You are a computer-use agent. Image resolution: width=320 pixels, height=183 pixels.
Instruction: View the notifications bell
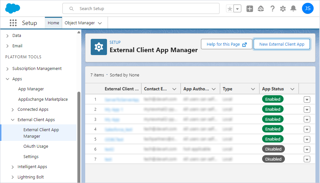tap(293, 8)
